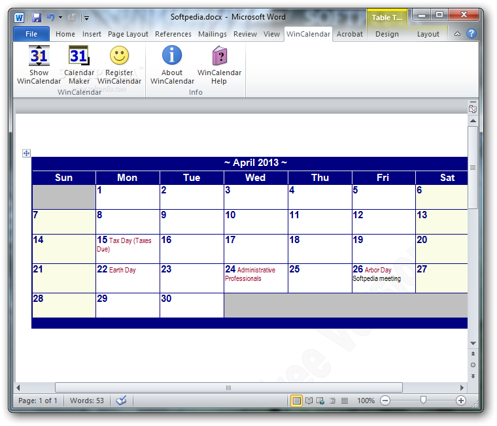Screen dimensions: 497x426
Task: Expand the Customize Quick Access Toolbar dropdown
Action: pos(86,18)
